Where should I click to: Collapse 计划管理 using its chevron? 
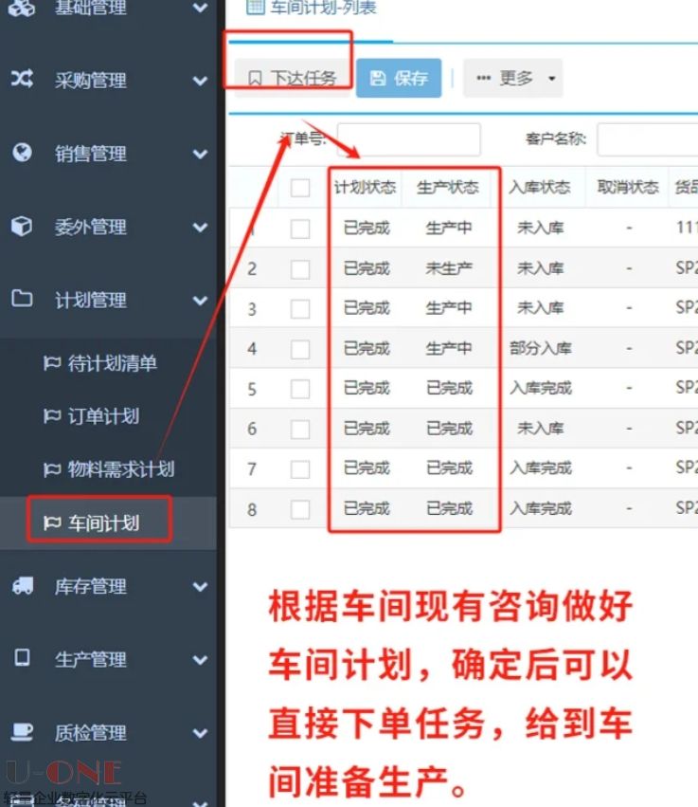pos(200,301)
